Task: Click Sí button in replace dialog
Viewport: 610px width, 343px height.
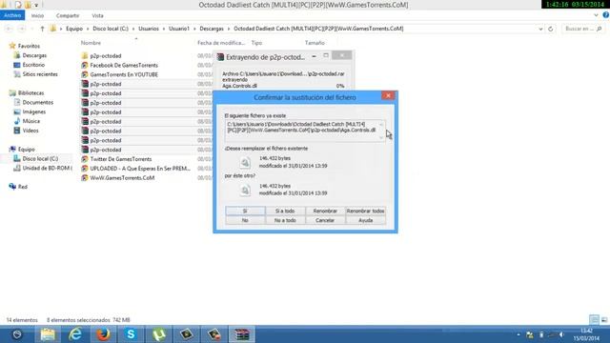Action: (x=245, y=211)
